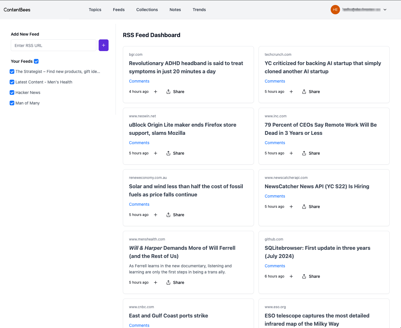Screen dimensions: 401x328
Task: Open the Topics menu
Action: [x=95, y=10]
